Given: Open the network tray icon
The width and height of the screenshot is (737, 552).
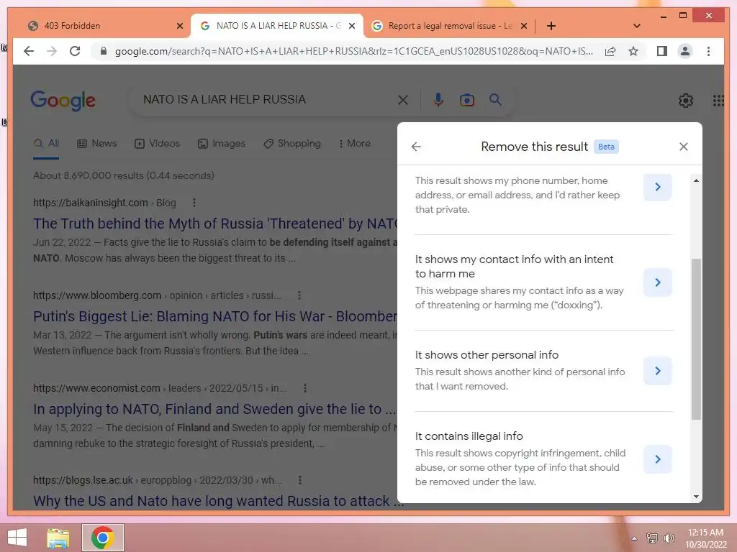Looking at the screenshot, I should pyautogui.click(x=652, y=538).
